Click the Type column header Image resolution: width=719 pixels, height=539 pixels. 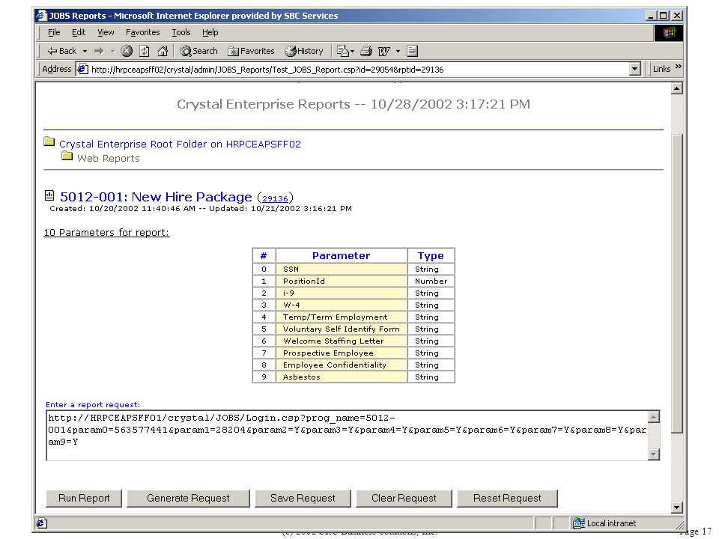coord(431,256)
